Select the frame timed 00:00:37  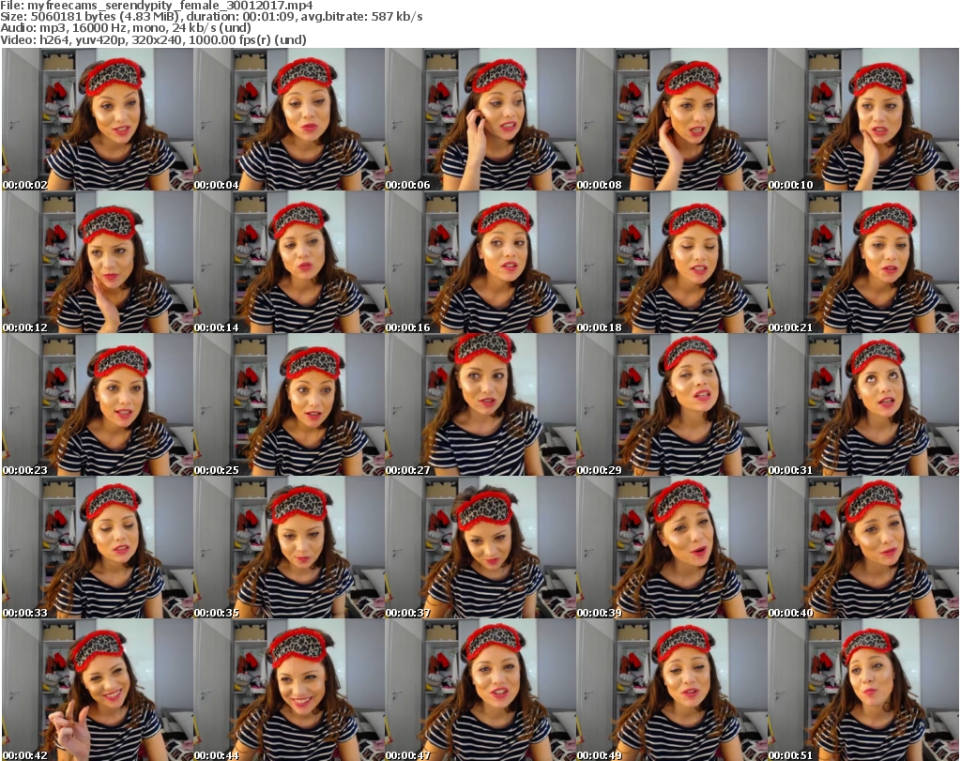(x=480, y=548)
